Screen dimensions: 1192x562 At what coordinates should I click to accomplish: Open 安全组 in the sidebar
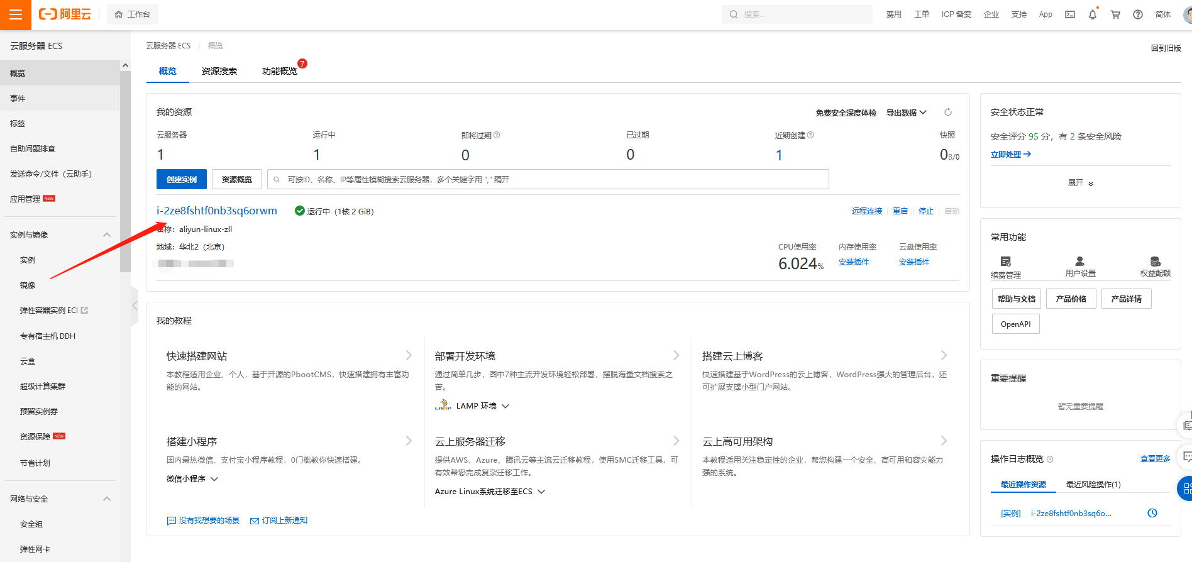tap(31, 524)
